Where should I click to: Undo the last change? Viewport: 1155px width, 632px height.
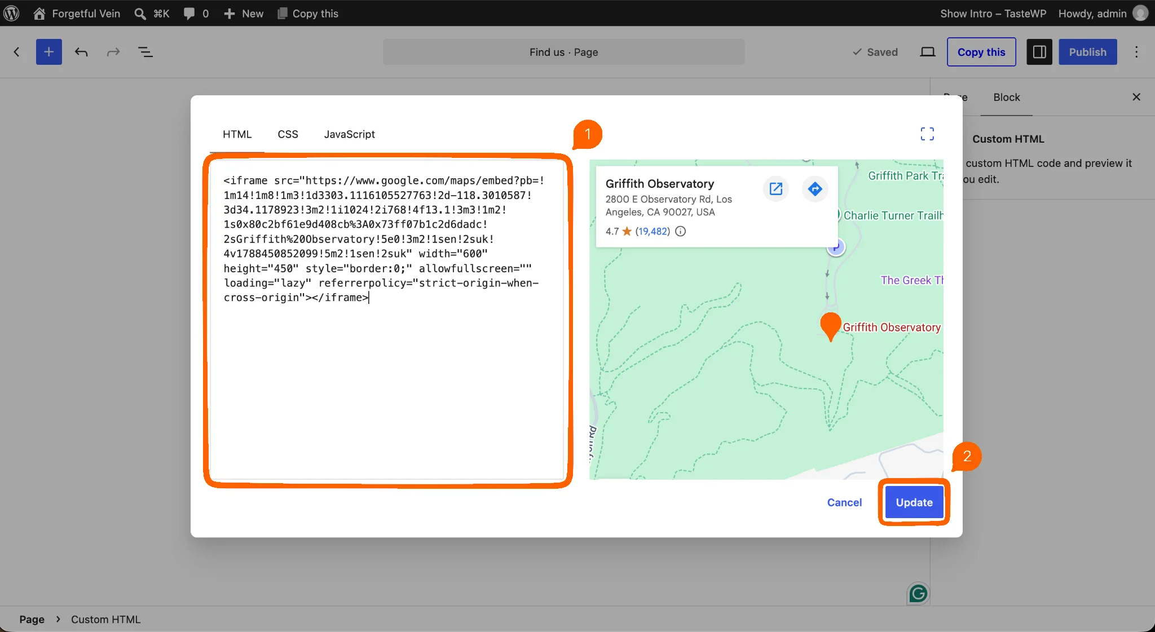81,52
